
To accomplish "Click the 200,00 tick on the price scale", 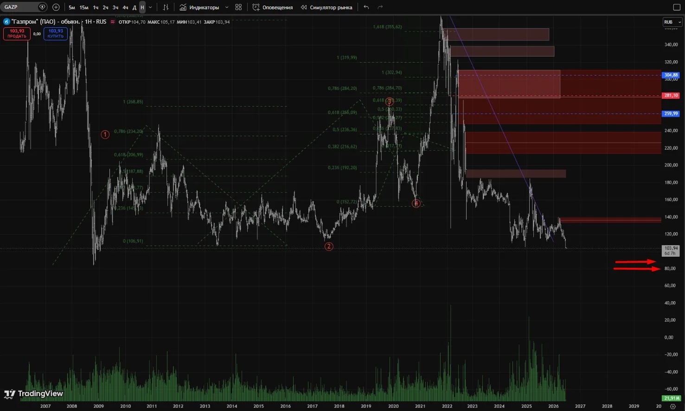I will point(671,165).
